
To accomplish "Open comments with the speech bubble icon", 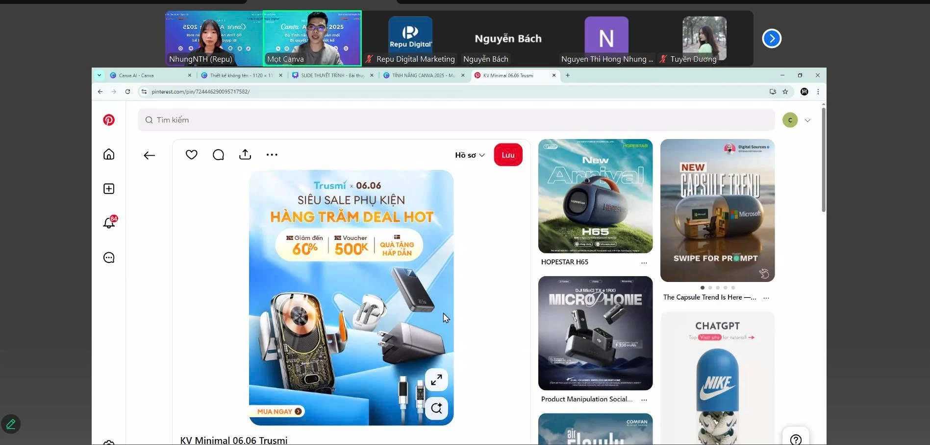I will 218,155.
